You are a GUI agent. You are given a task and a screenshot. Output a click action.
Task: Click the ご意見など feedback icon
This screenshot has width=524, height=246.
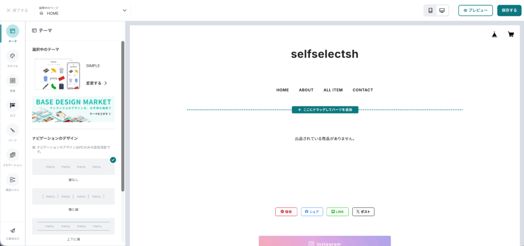[13, 231]
